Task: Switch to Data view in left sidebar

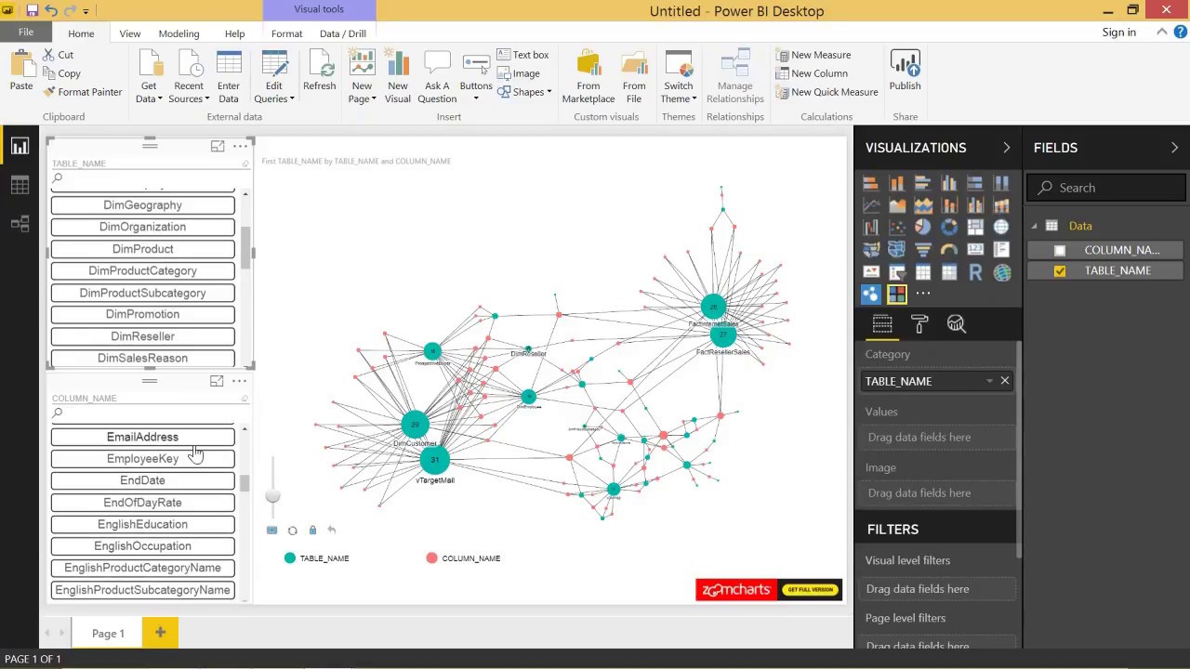Action: 20,186
